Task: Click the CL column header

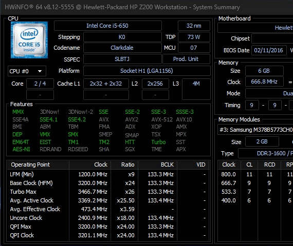Action: [x=249, y=165]
